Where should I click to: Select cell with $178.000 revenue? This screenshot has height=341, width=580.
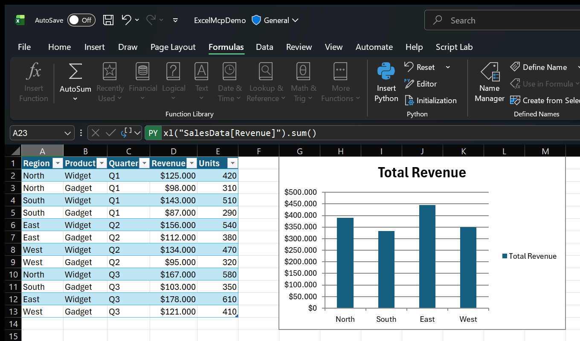[x=174, y=299]
